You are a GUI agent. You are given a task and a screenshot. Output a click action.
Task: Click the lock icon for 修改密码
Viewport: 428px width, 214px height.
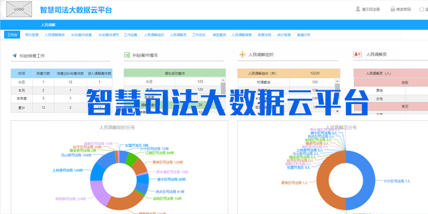pyautogui.click(x=393, y=9)
